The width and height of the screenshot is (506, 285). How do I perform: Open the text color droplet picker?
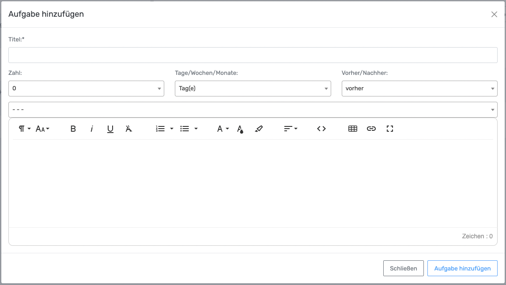tap(240, 129)
